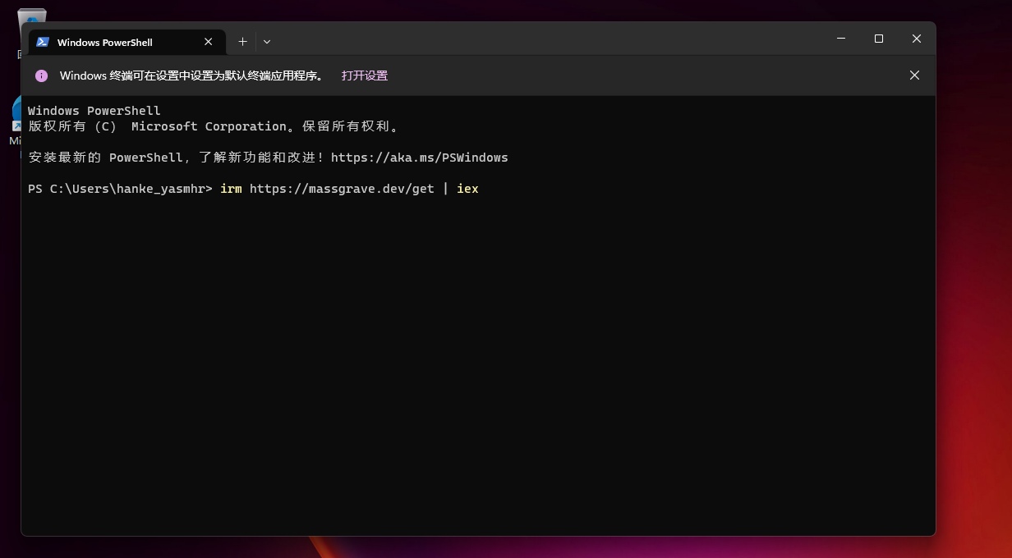This screenshot has height=558, width=1012.
Task: Close the Windows PowerShell tab
Action: [208, 42]
